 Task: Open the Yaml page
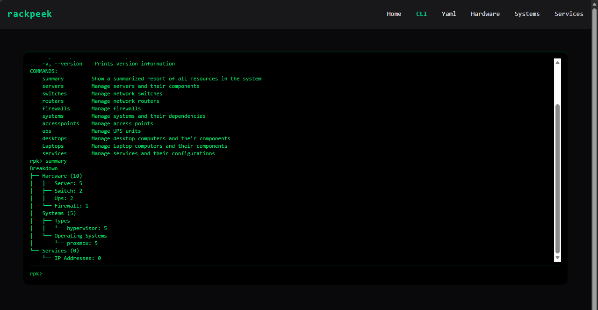tap(448, 14)
